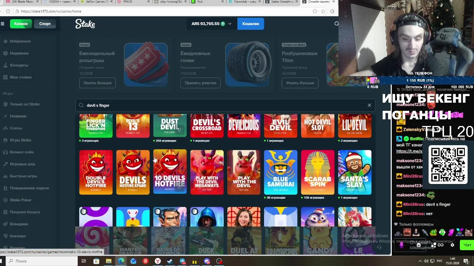
Task: Select Новинки category in sidebar
Action: click(15, 116)
